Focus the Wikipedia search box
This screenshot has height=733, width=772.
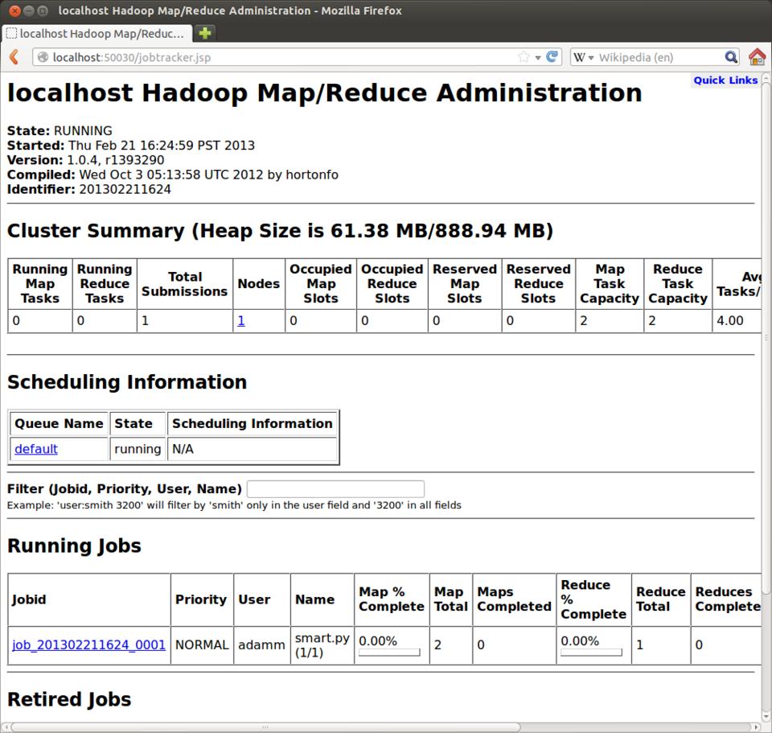point(659,57)
